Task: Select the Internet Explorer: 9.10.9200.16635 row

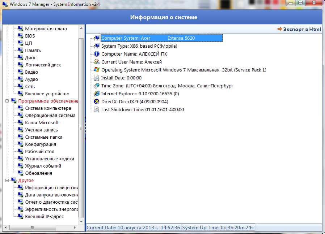Action: 140,94
